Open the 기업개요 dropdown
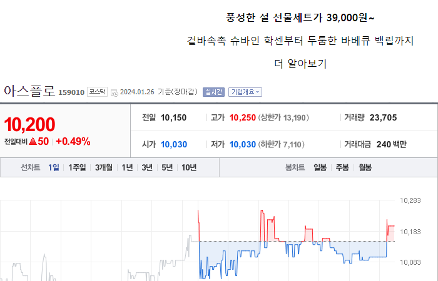This screenshot has height=281, width=438. 245,92
